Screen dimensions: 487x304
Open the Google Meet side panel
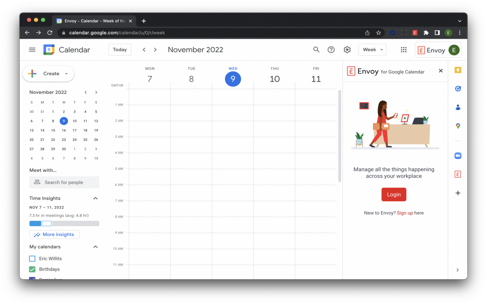pos(458,155)
